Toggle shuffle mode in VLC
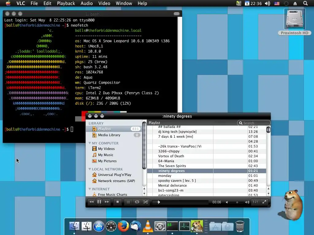The height and width of the screenshot is (235, 314). [x=146, y=202]
